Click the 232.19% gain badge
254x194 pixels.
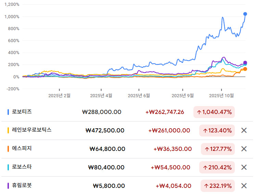pyautogui.click(x=217, y=186)
